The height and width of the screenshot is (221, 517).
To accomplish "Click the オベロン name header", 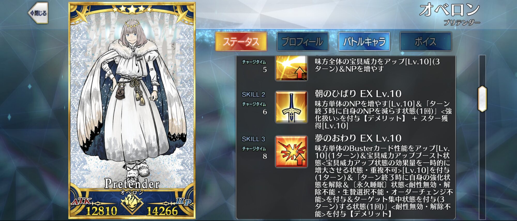I will pyautogui.click(x=450, y=10).
